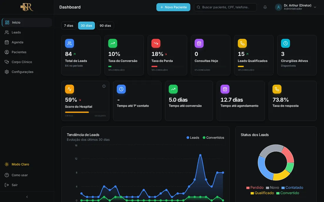Click the Total de Leads people icon
Viewport: 324px width, 202px height.
(70, 43)
